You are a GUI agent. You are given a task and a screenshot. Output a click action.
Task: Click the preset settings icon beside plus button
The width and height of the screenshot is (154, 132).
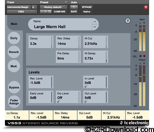[x=50, y=11]
